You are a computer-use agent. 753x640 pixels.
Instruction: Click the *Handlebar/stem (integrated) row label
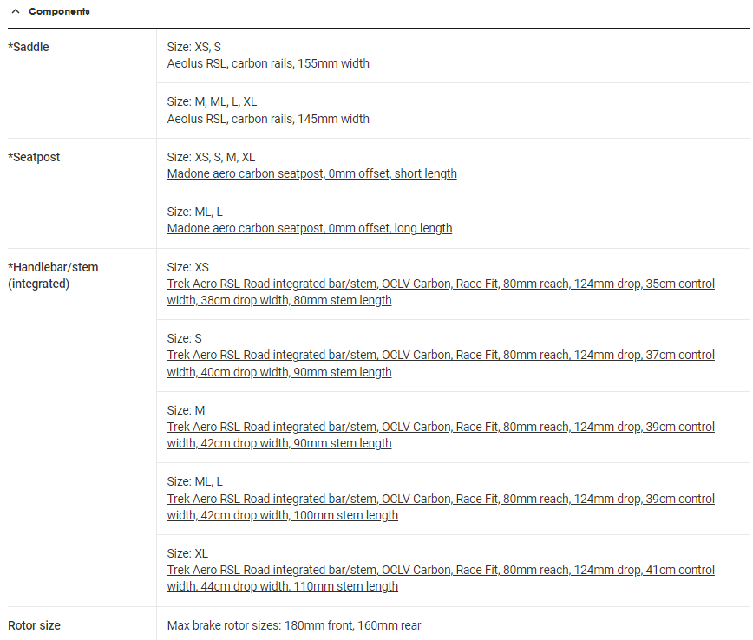53,275
